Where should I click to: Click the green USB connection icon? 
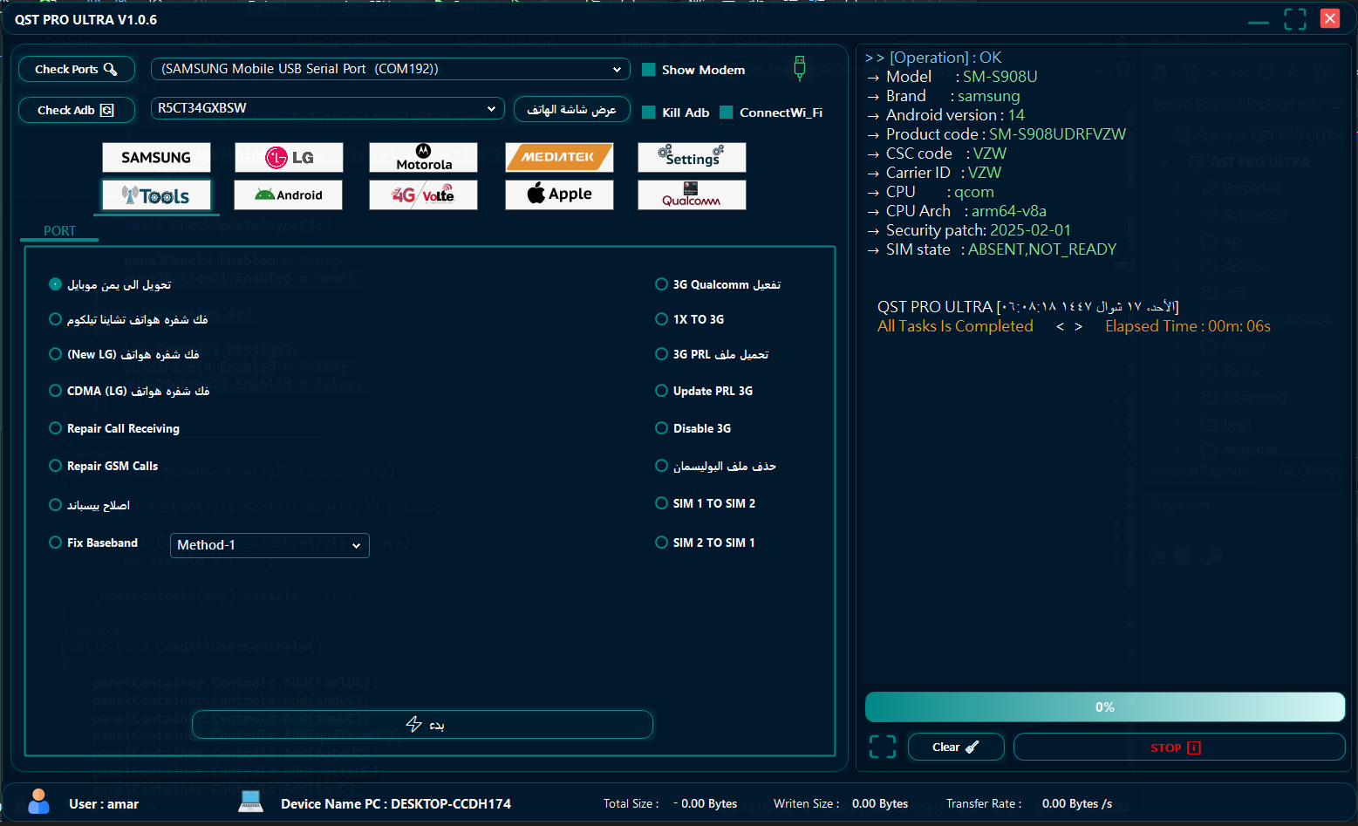(x=799, y=68)
